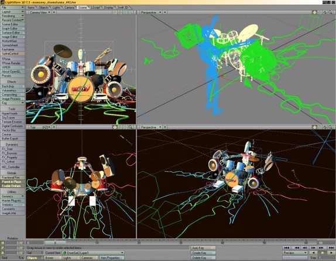Open the Camera View viewport type dropdown
336x261 pixels.
pyautogui.click(x=40, y=12)
